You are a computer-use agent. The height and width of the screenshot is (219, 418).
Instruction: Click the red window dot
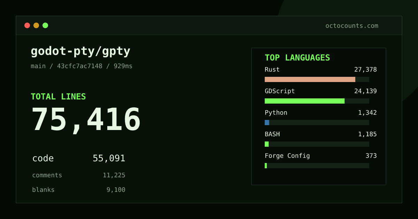click(27, 25)
